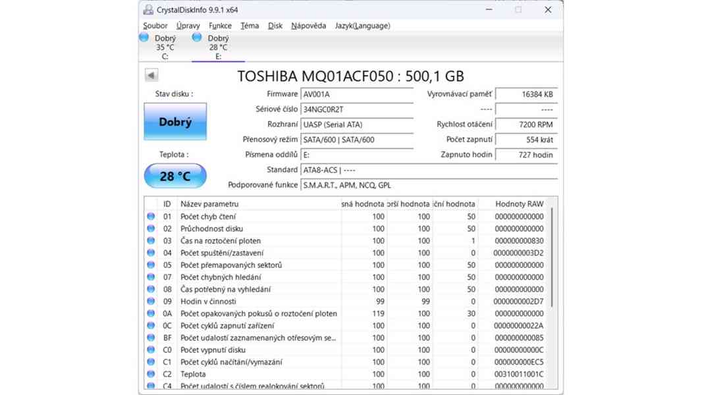Image resolution: width=702 pixels, height=395 pixels.
Task: Click the SMART table vertical scrollbar
Action: [x=553, y=257]
